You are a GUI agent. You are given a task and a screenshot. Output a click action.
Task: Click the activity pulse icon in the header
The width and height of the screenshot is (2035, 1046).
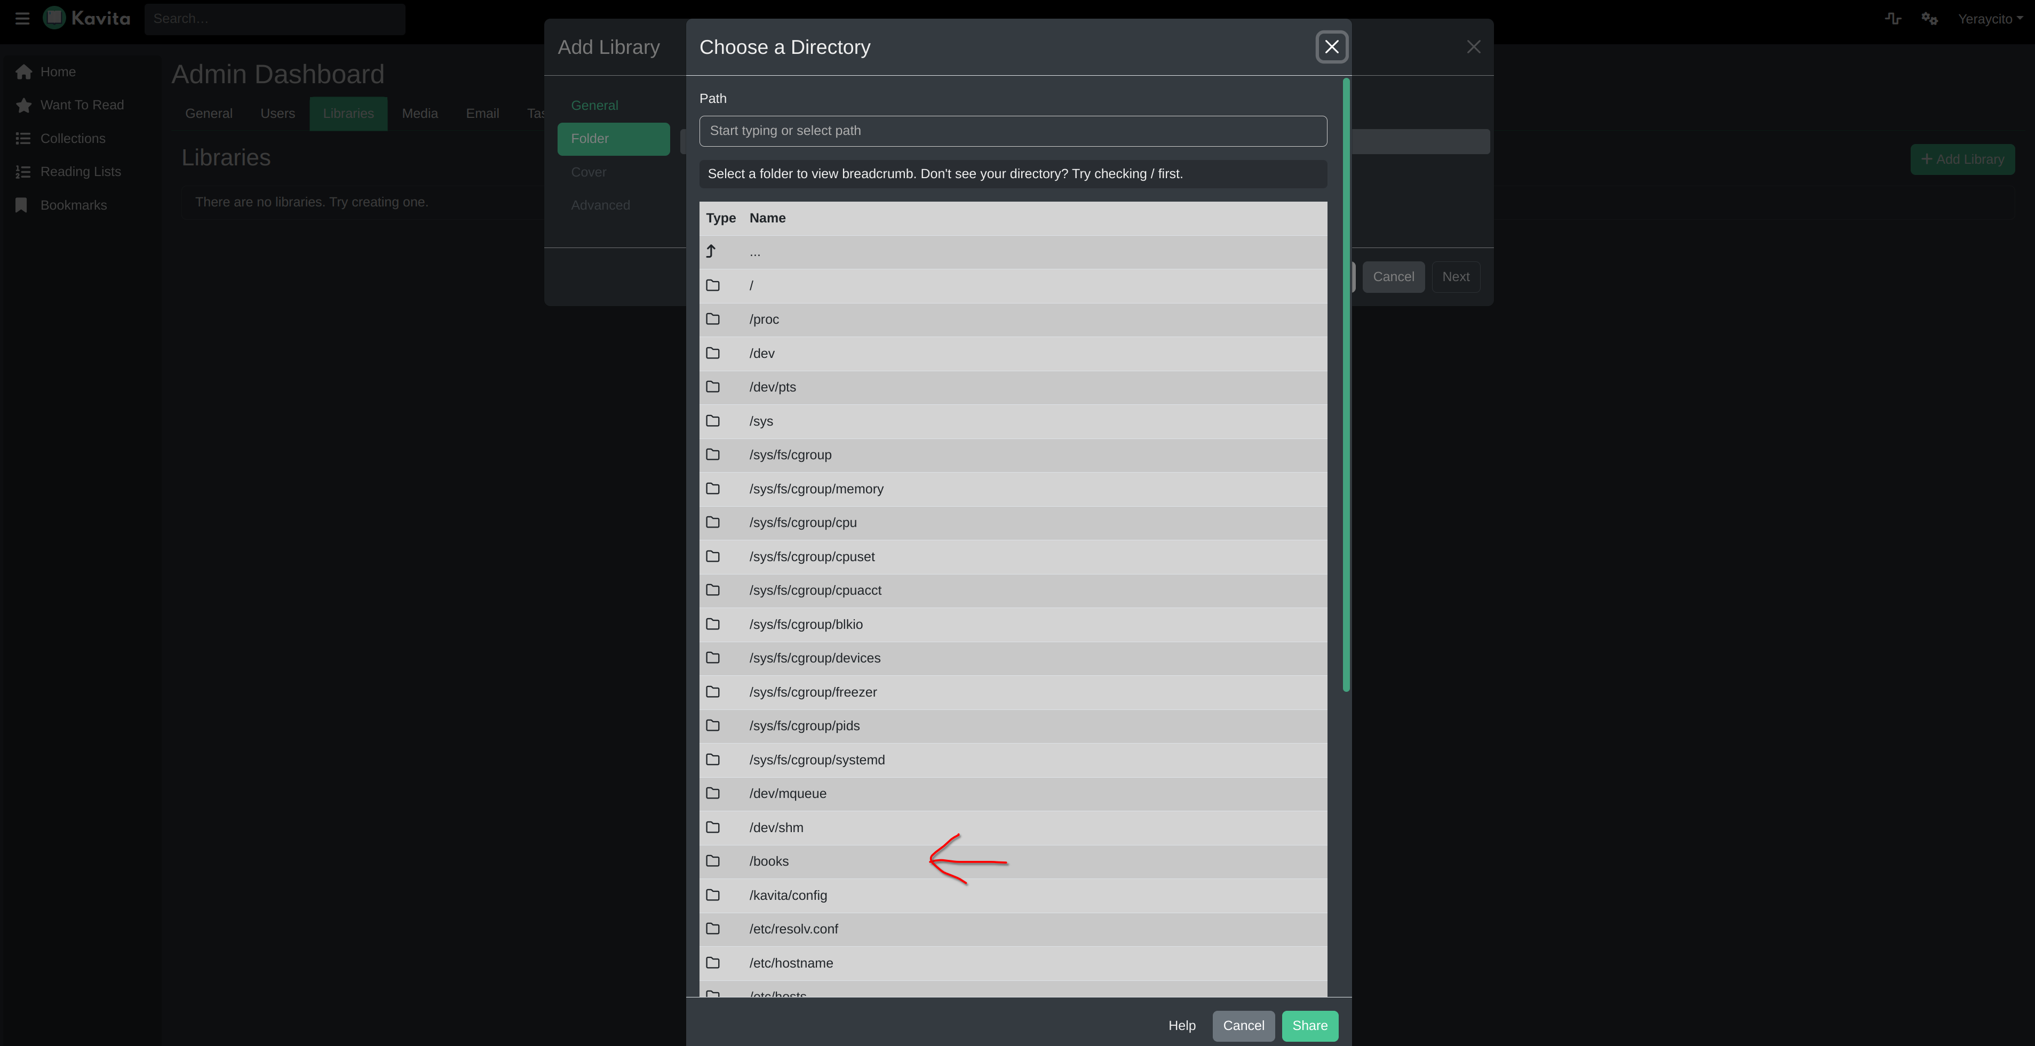[x=1893, y=18]
